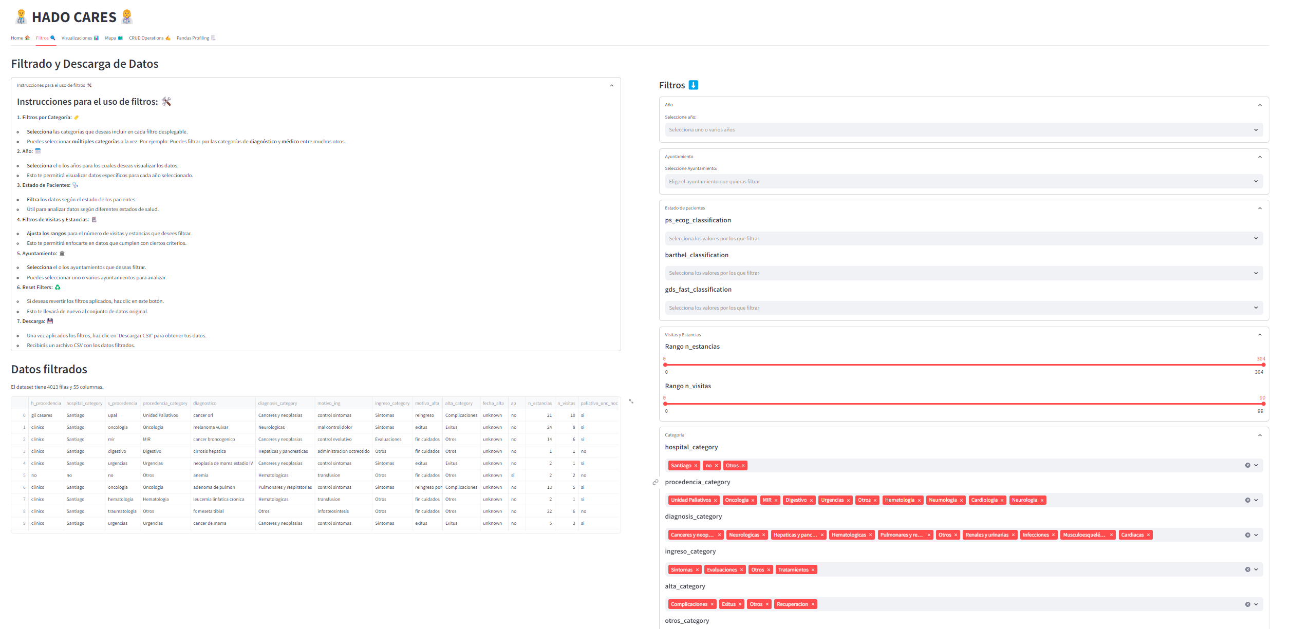
Task: Open the CRUD Operations tab
Action: pos(150,38)
